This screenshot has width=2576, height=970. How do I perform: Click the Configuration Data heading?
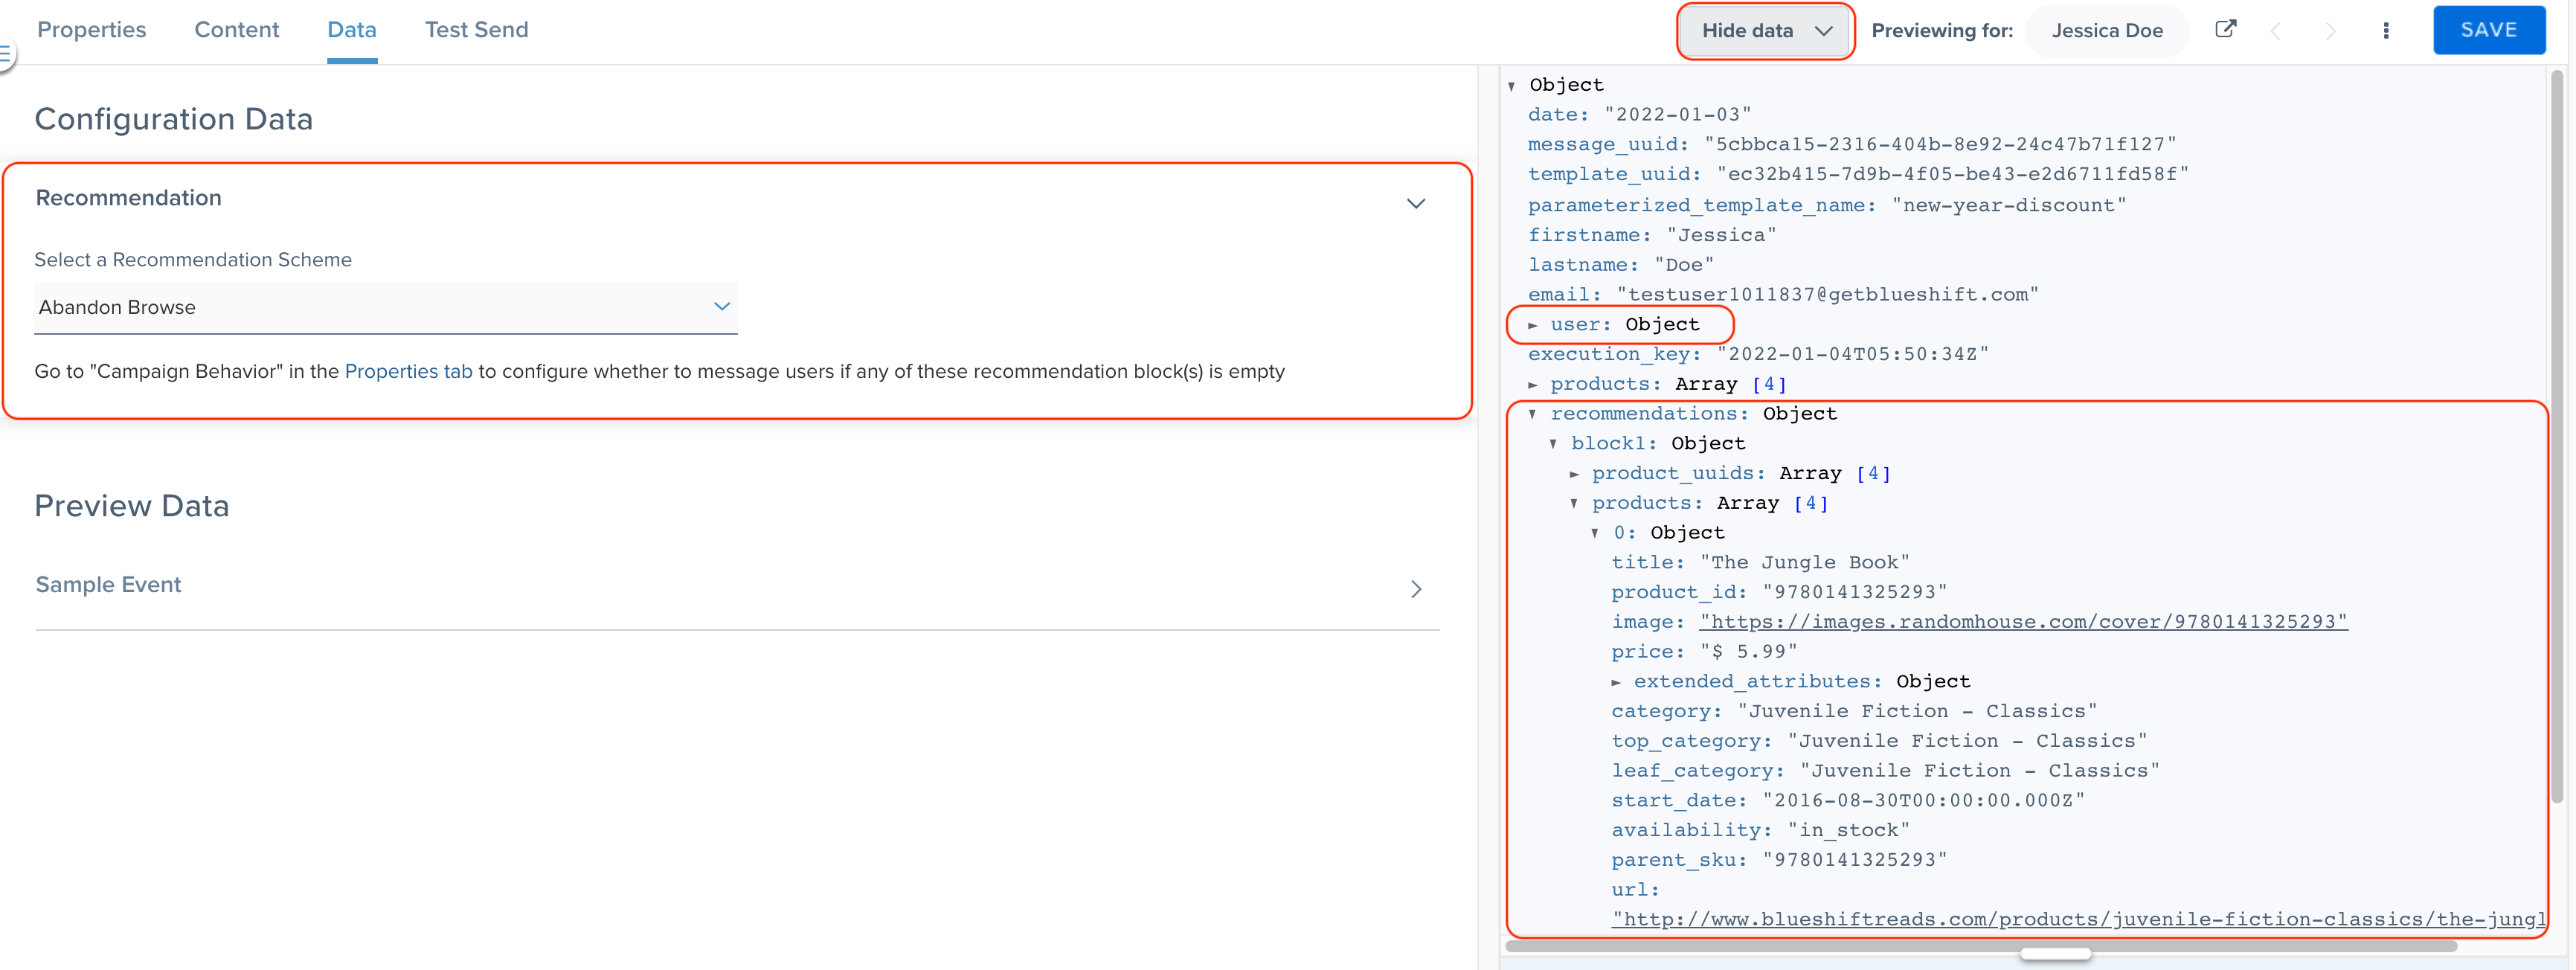coord(174,119)
